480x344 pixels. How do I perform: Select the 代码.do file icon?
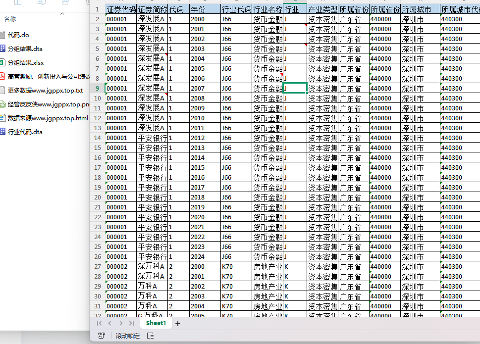click(2, 35)
